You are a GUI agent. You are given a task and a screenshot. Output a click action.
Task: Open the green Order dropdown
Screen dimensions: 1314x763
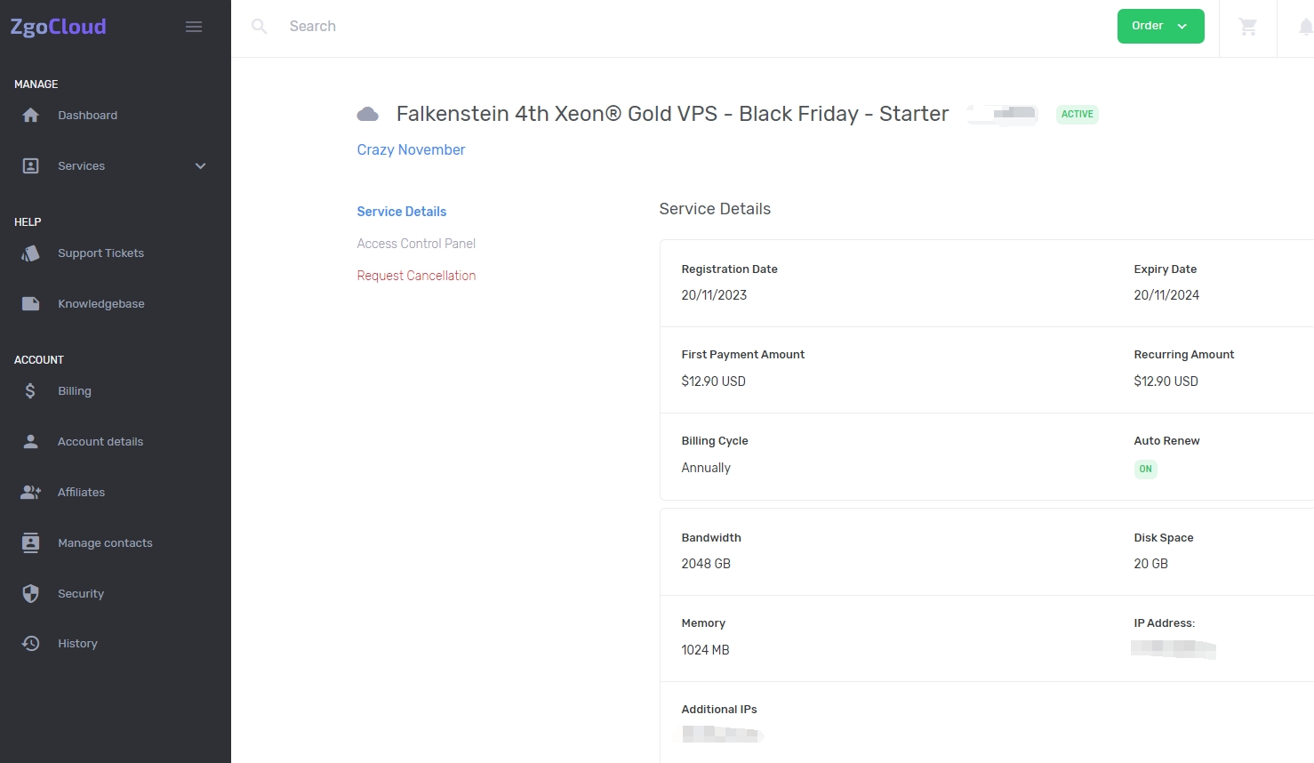(1160, 27)
